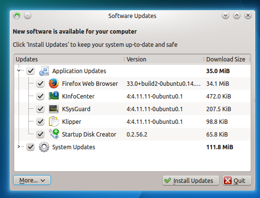Viewport: 260px width, 198px height.
Task: Uncheck the Firefox Web Browser checkbox
Action: point(40,83)
